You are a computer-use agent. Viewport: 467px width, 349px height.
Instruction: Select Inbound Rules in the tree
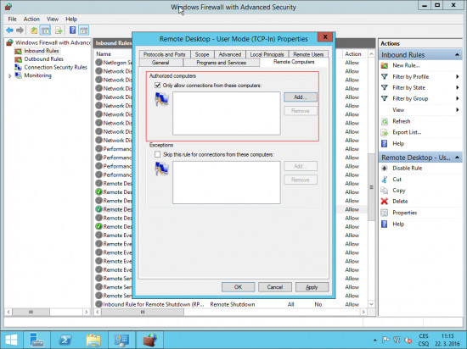point(42,51)
